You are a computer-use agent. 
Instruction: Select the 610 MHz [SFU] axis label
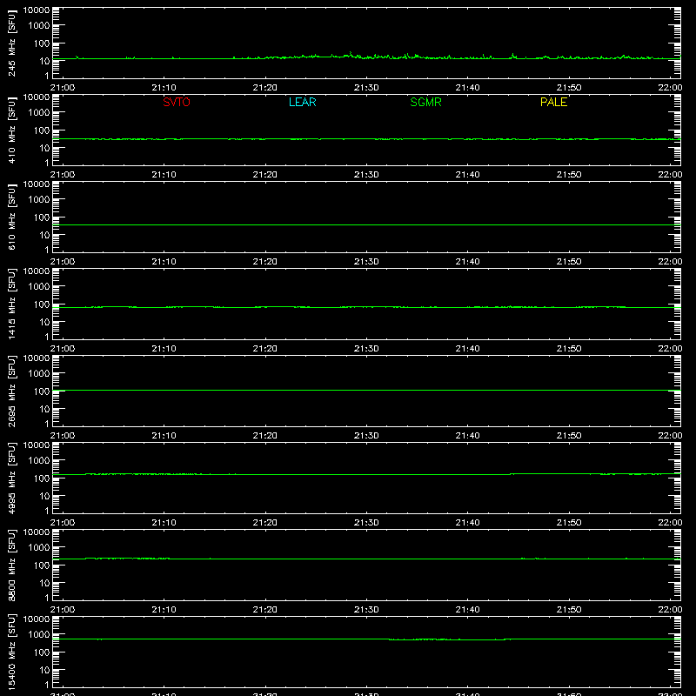pyautogui.click(x=12, y=217)
